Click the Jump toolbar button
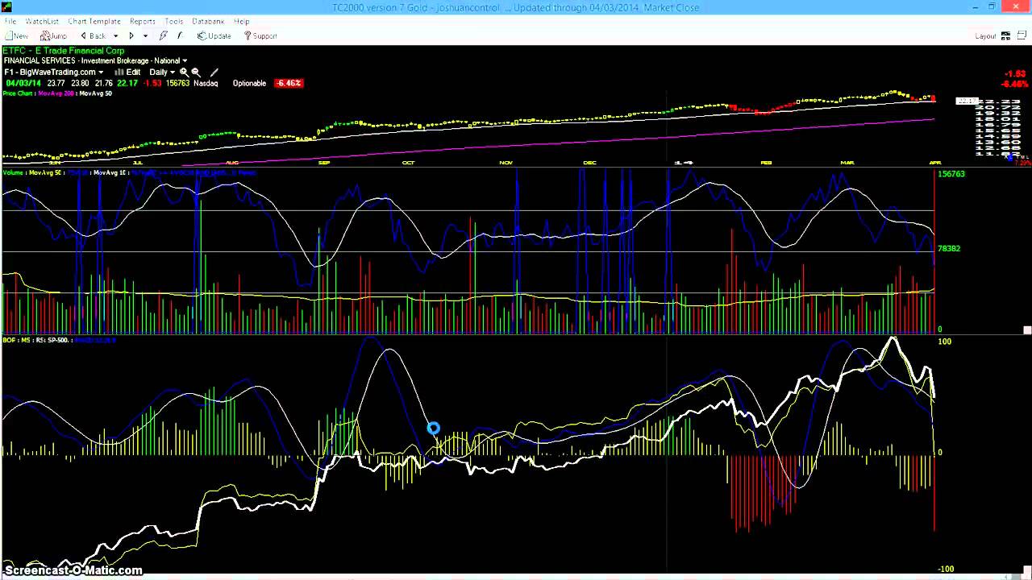The width and height of the screenshot is (1032, 580). 54,35
